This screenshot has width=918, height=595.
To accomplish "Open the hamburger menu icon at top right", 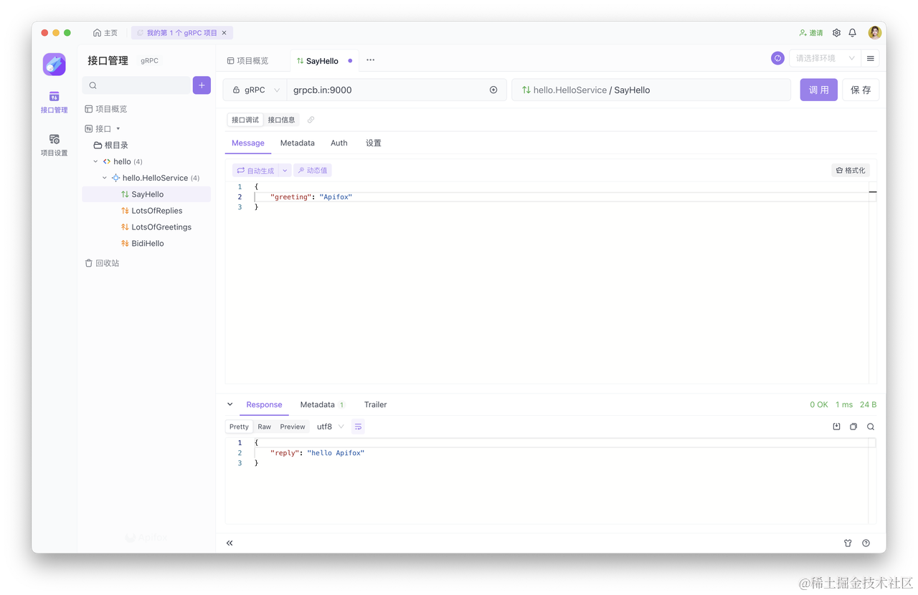I will click(871, 58).
